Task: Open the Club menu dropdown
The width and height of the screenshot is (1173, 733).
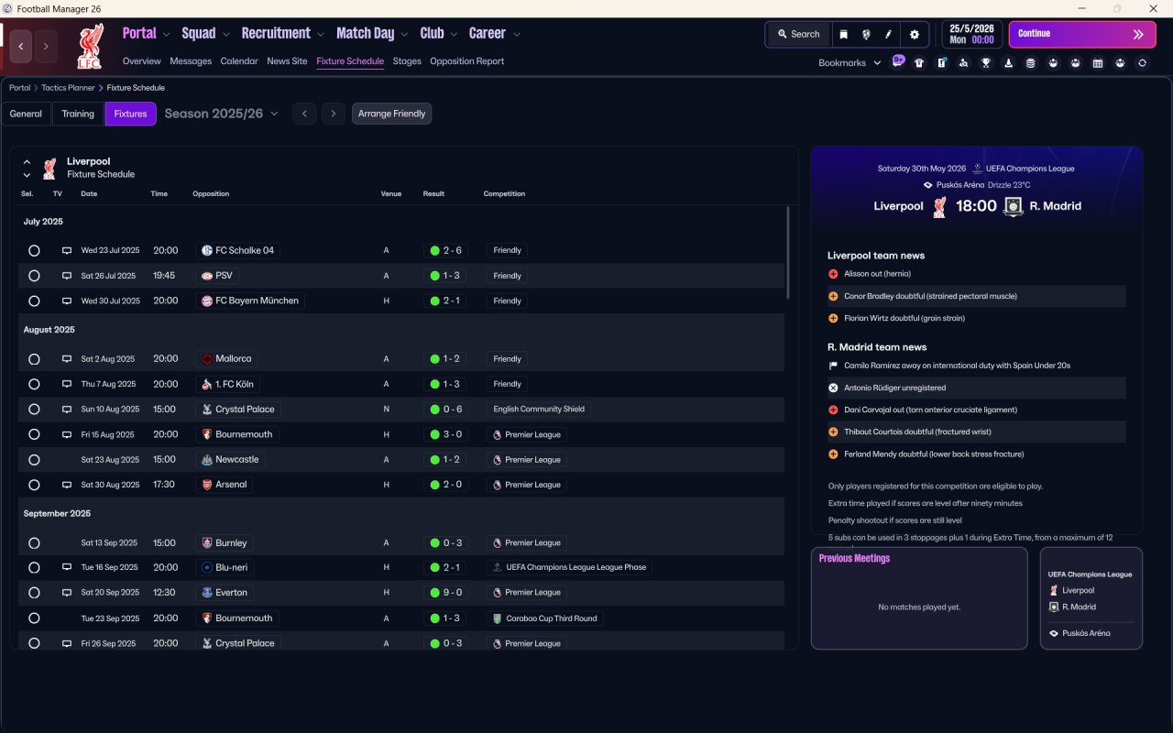Action: click(439, 34)
